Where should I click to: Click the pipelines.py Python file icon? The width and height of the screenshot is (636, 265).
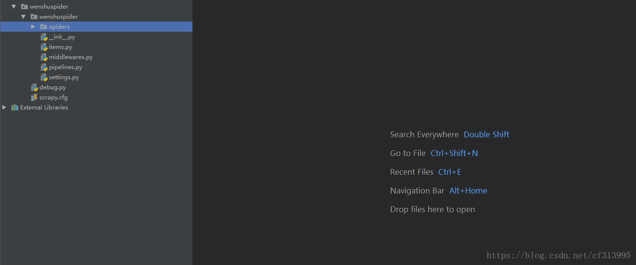pyautogui.click(x=44, y=67)
